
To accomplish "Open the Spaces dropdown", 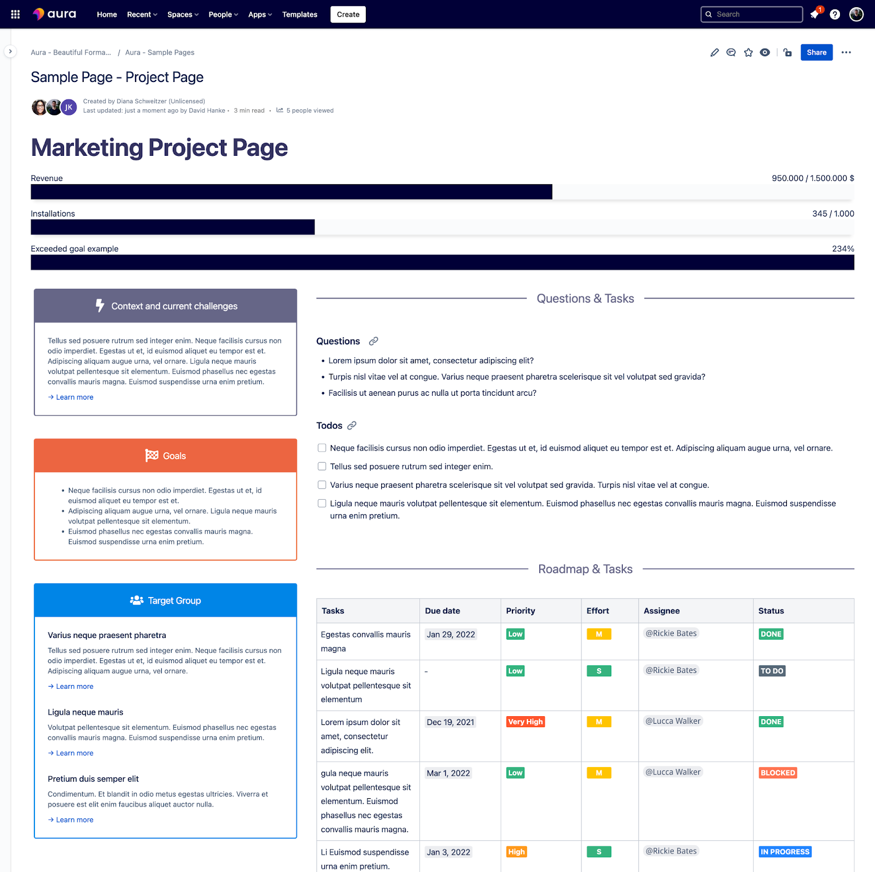I will [x=183, y=14].
